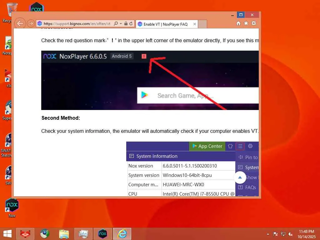The height and width of the screenshot is (240, 320).
Task: Go to browser Home page icon
Action: (238, 23)
